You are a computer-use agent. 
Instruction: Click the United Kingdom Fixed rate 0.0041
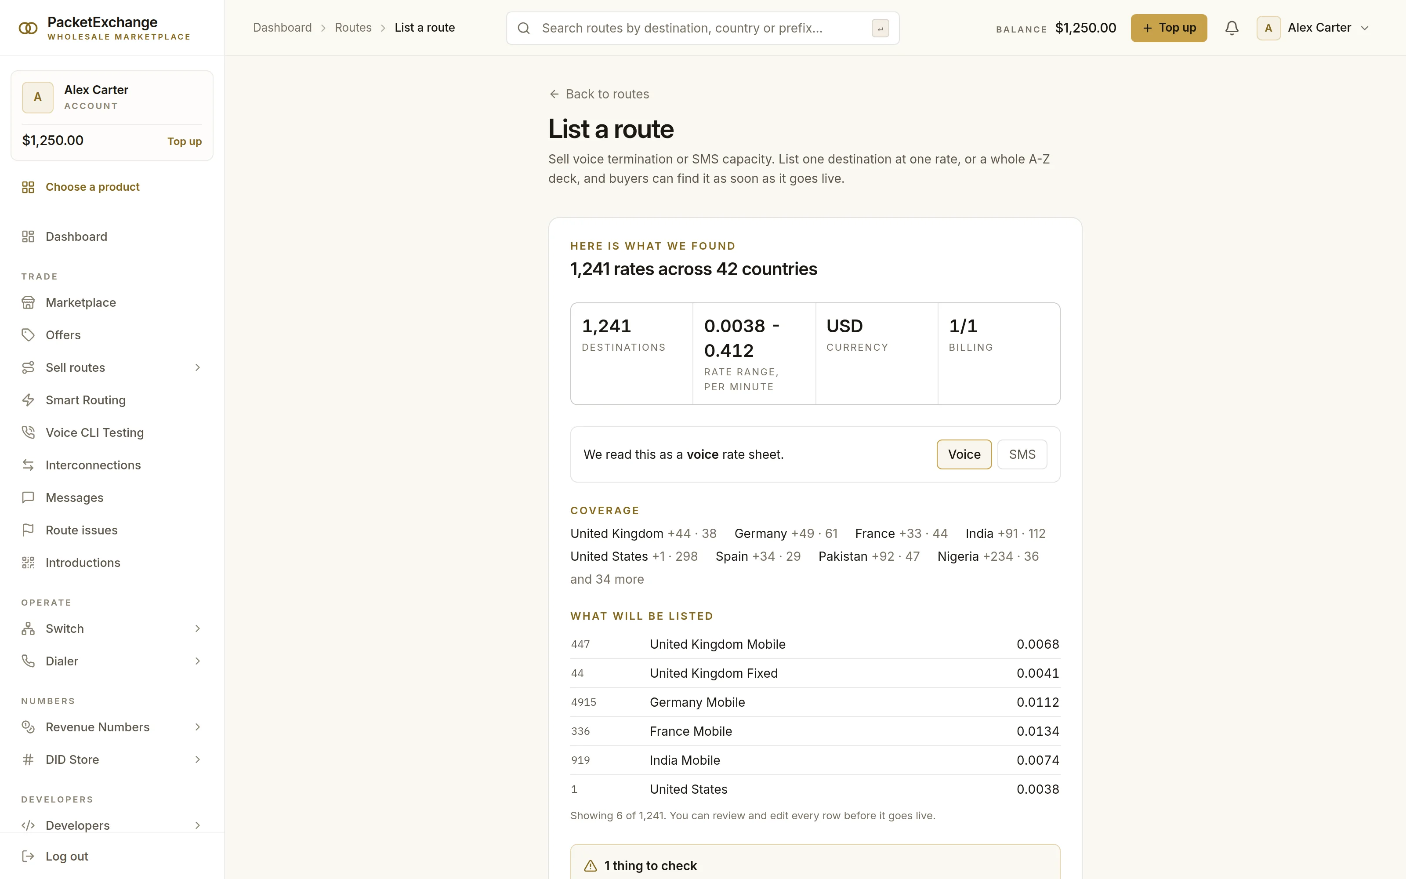(x=1038, y=673)
